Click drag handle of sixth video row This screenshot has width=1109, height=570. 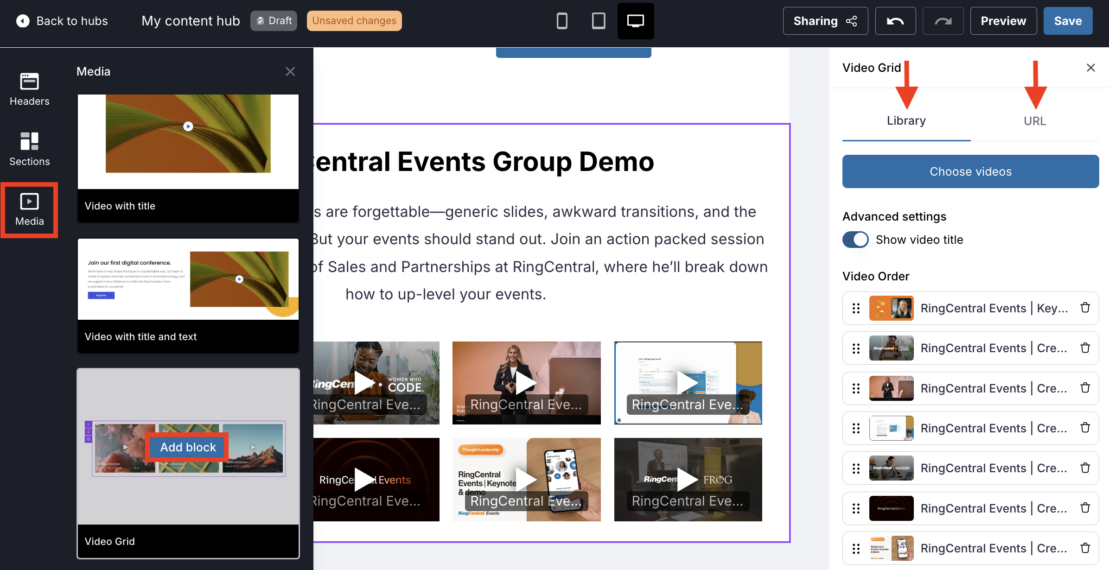pyautogui.click(x=856, y=508)
